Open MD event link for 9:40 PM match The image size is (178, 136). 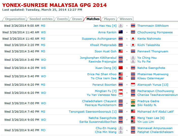(x=43, y=130)
